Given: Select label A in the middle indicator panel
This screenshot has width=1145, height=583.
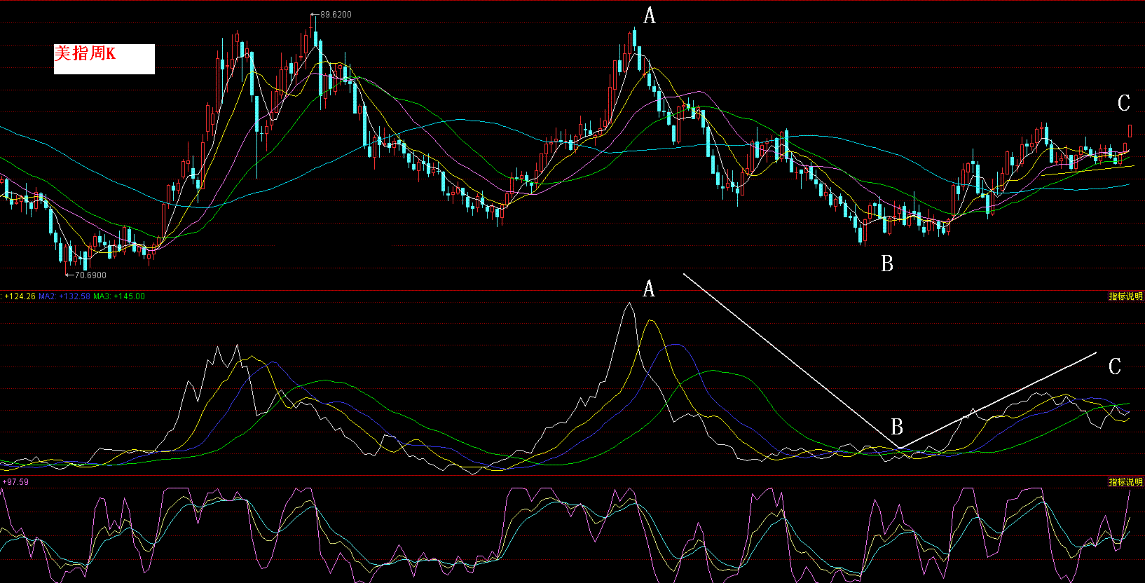Looking at the screenshot, I should coord(649,289).
